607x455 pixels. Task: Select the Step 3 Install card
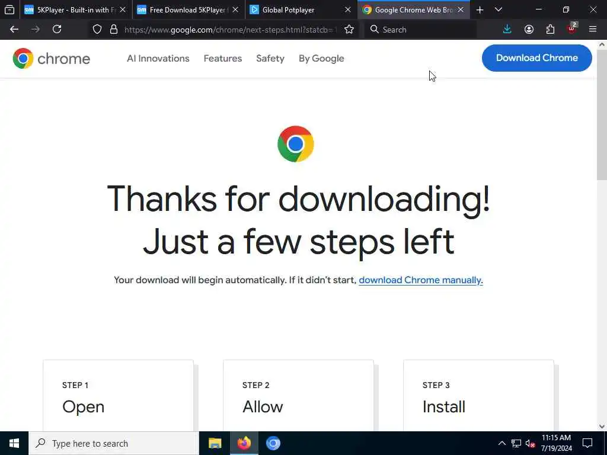(x=478, y=395)
